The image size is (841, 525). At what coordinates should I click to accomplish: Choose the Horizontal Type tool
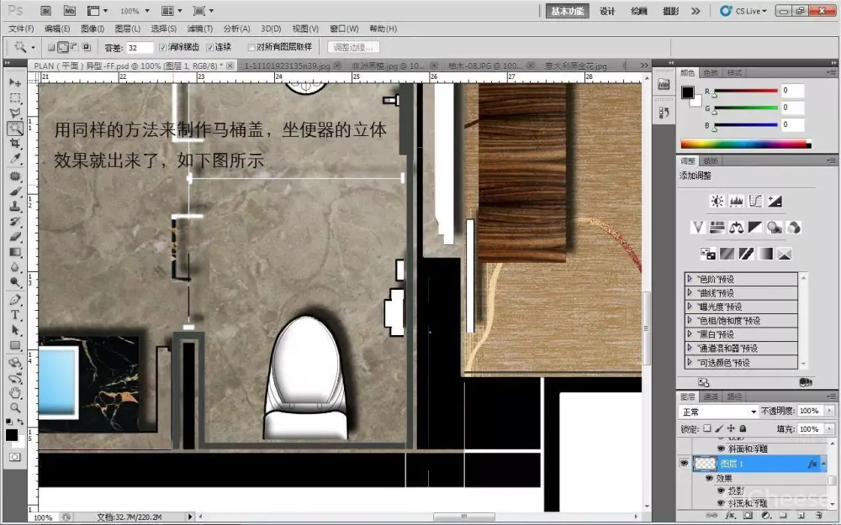tap(15, 315)
